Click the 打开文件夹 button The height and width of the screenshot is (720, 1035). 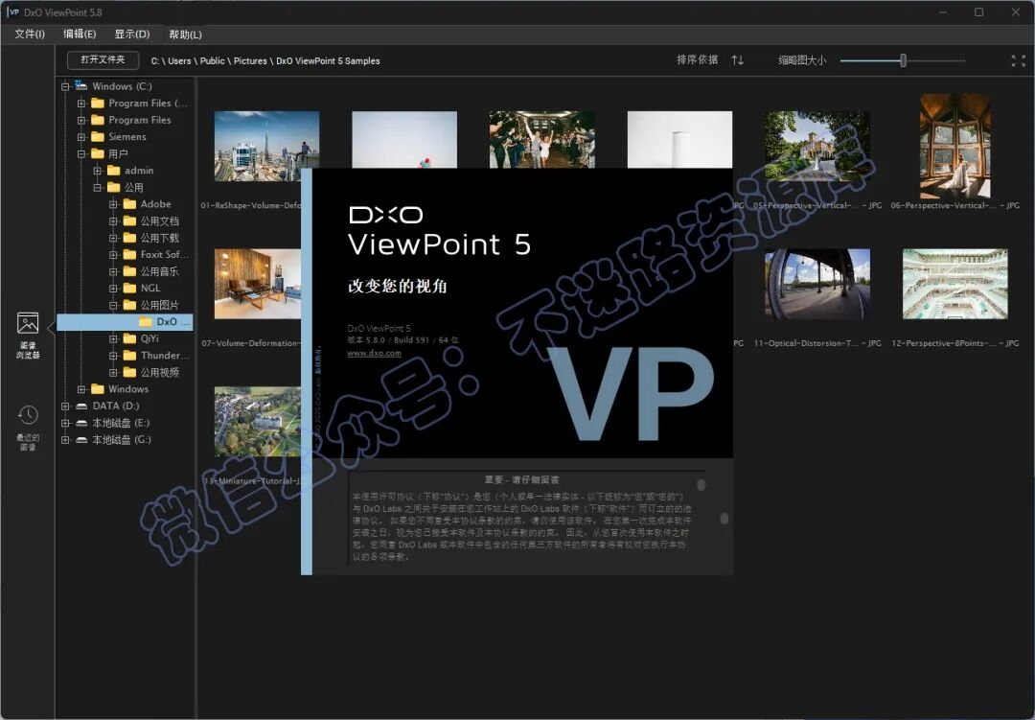103,60
